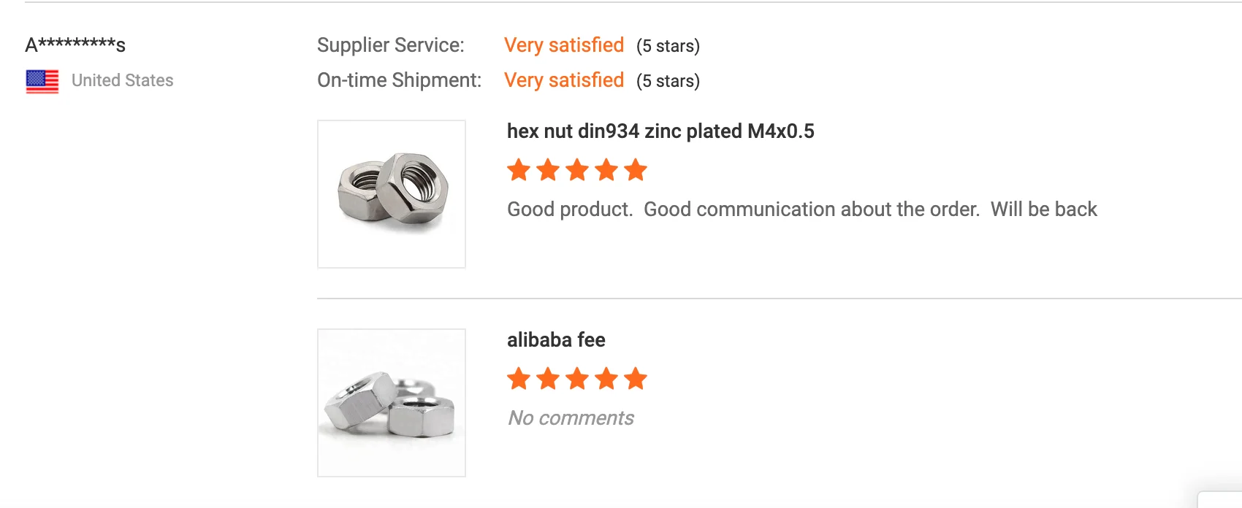Viewport: 1242px width, 508px height.
Task: Click the United States flag icon
Action: click(42, 81)
